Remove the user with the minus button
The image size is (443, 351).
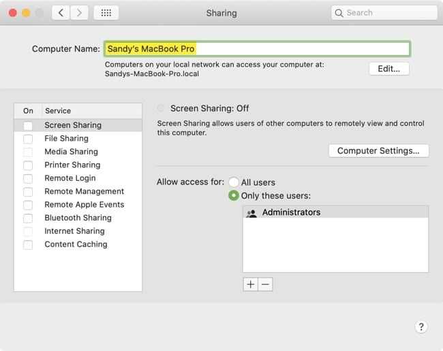[x=265, y=284]
